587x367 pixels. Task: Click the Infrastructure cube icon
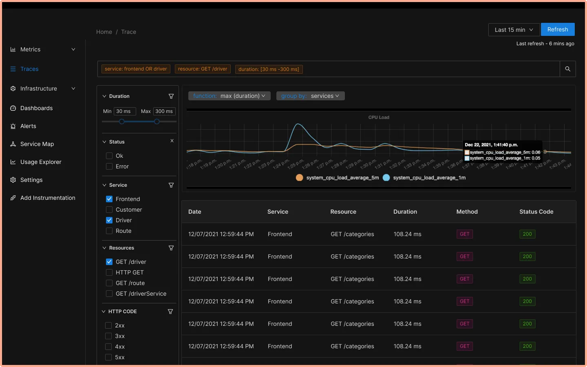[x=13, y=88]
